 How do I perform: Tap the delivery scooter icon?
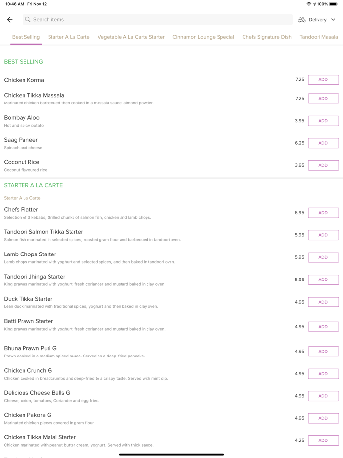(x=302, y=20)
